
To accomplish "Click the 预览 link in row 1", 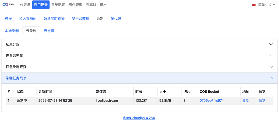I will coord(262,101).
